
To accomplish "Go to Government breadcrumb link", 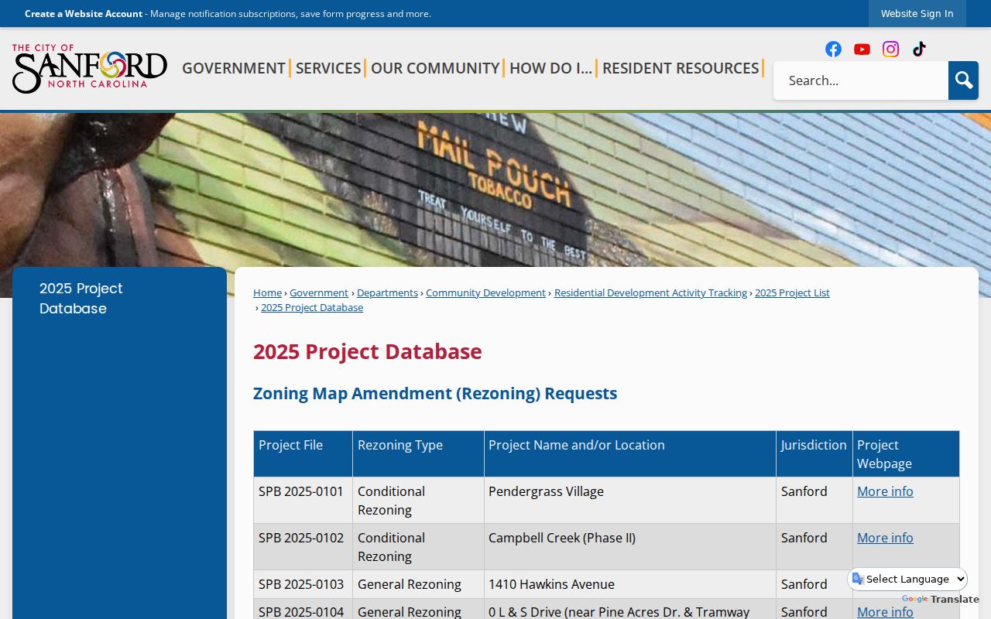I will (x=319, y=292).
